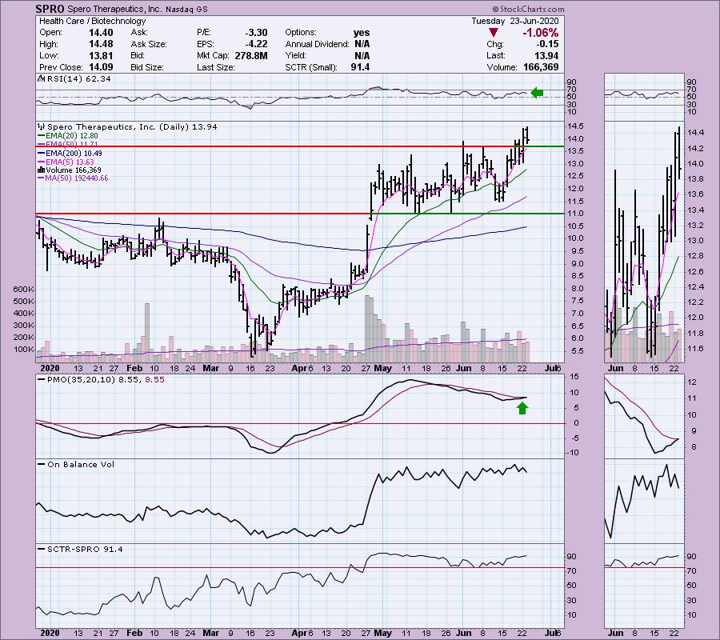The height and width of the screenshot is (640, 720).
Task: Select the Mkt Cap value 278.8M
Action: tap(250, 55)
